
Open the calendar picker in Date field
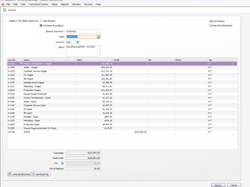pos(98,37)
